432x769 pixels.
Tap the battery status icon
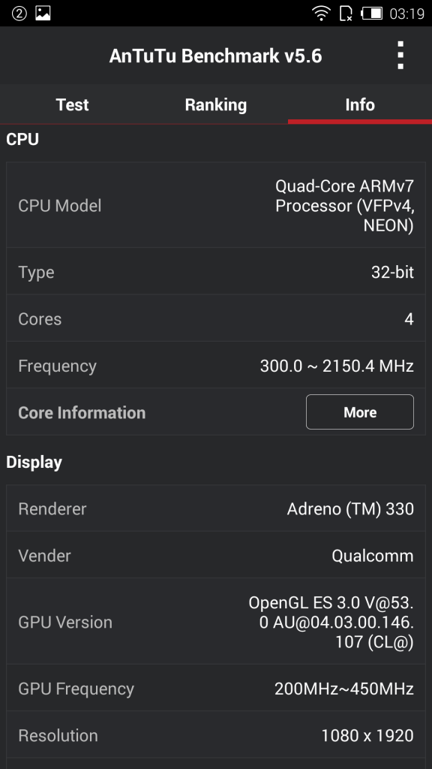[372, 14]
